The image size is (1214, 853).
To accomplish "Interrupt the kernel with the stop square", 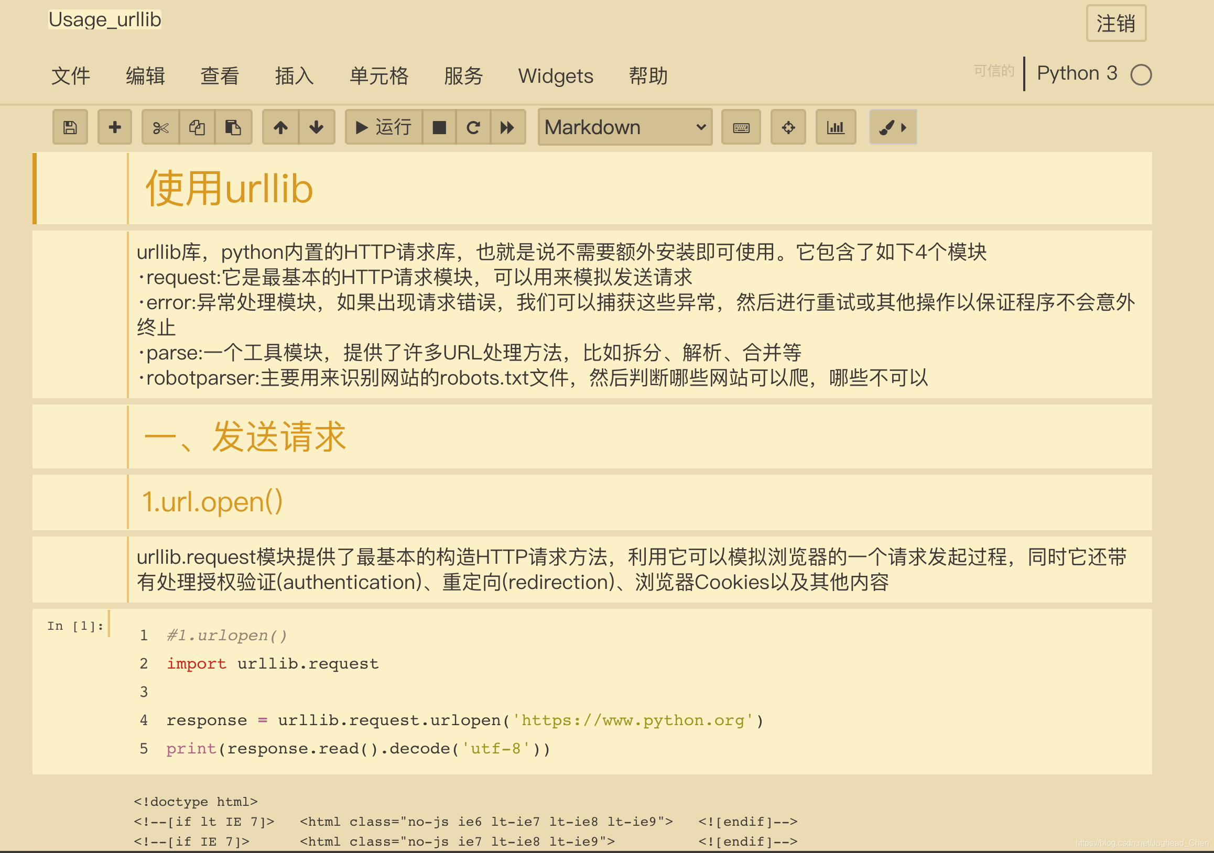I will click(x=439, y=127).
